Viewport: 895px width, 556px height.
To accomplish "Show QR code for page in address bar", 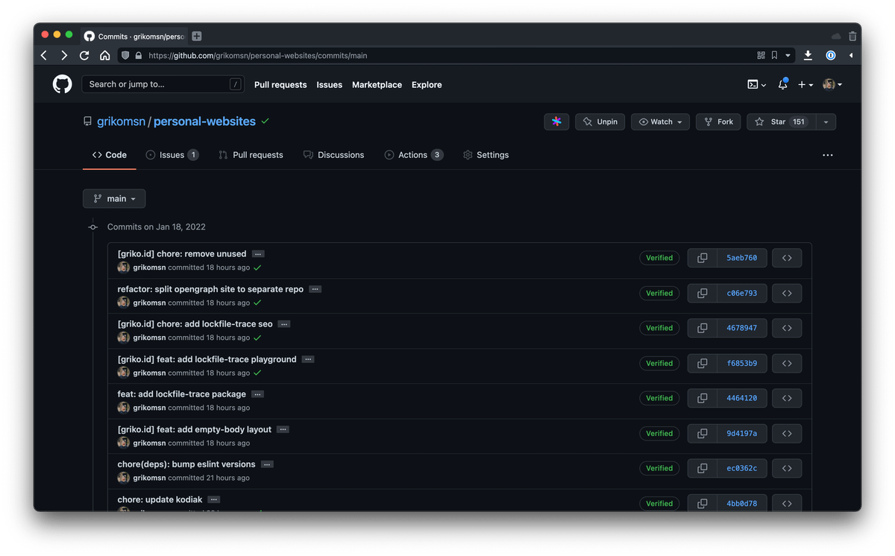I will pyautogui.click(x=761, y=55).
